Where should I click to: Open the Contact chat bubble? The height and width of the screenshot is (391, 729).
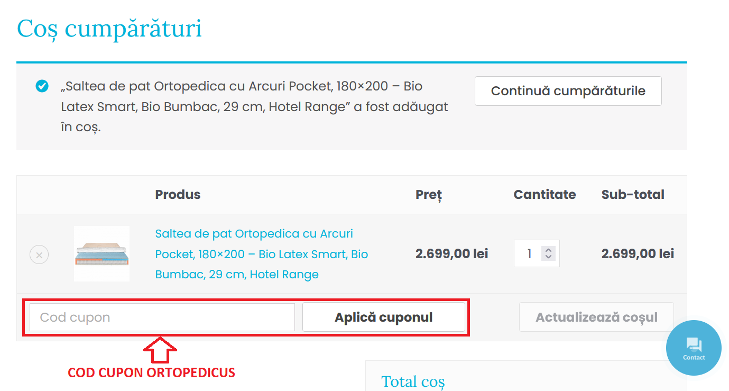point(694,348)
